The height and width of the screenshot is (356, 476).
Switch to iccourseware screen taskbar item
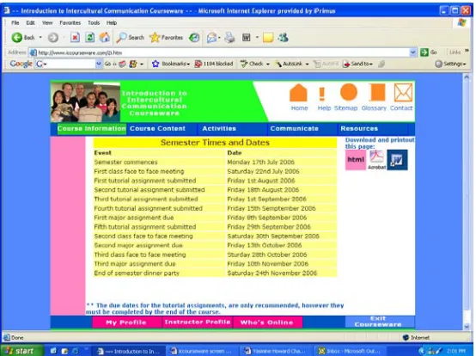[201, 351]
